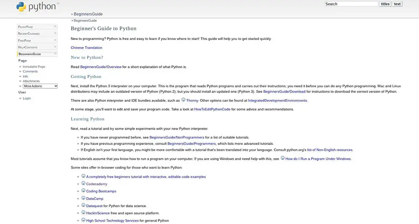Open the Chinese Translation link
The image size is (419, 224).
point(87,47)
